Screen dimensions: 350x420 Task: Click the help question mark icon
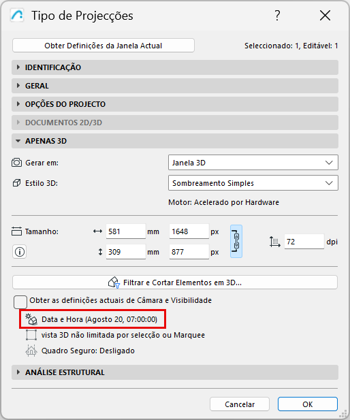[x=277, y=16]
